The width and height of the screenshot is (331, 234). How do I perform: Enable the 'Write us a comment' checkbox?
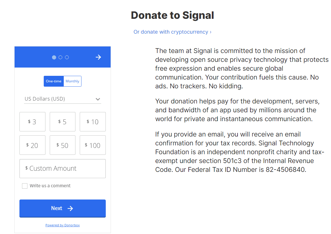(25, 186)
